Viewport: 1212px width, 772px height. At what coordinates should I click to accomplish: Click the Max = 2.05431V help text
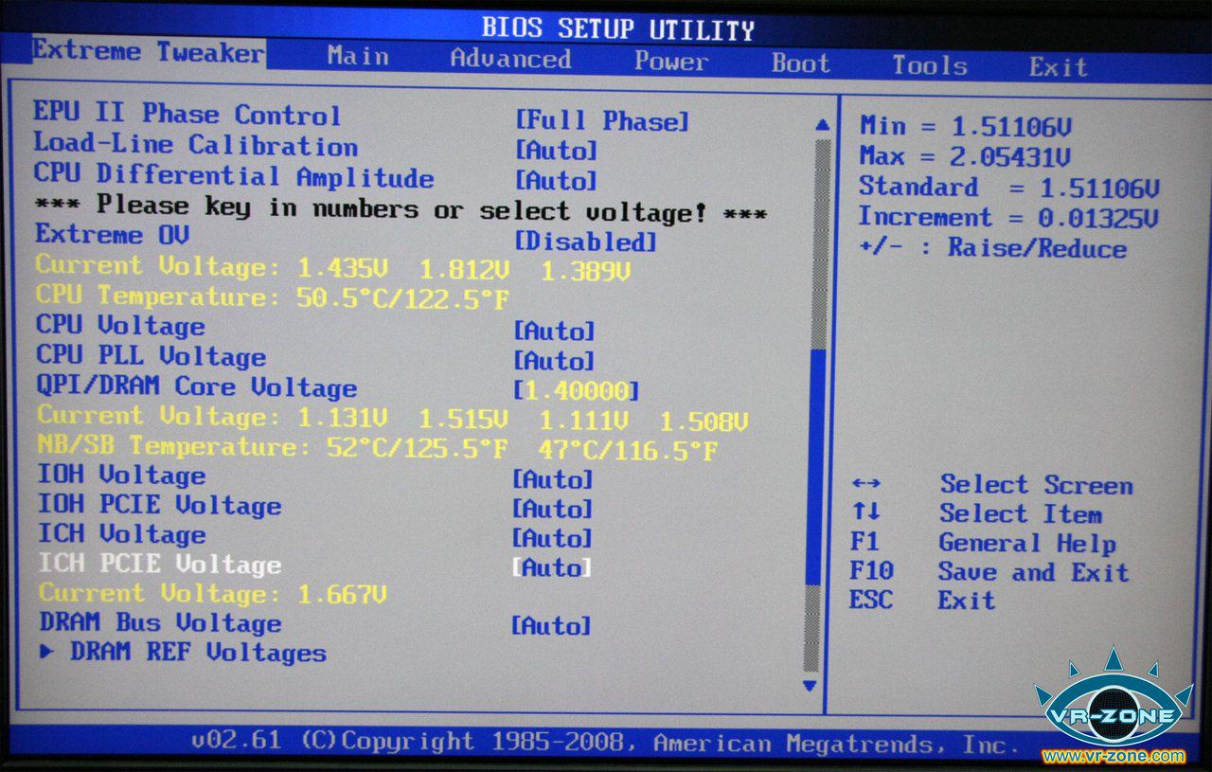[x=965, y=155]
